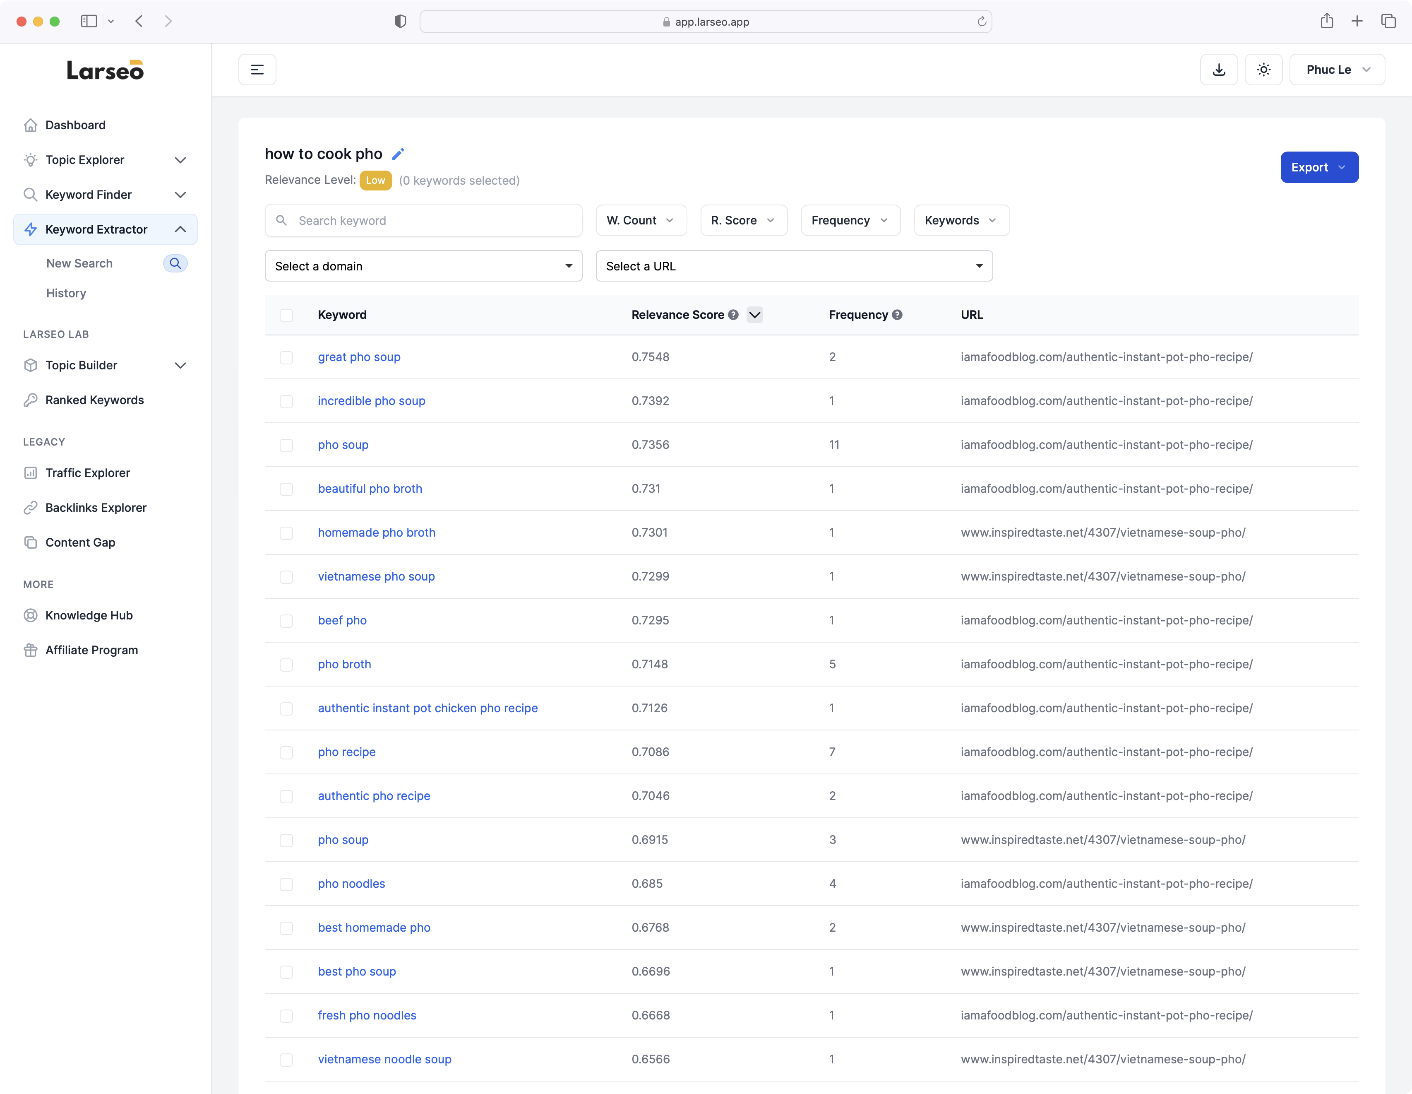Viewport: 1412px width, 1094px height.
Task: Click Safari sidebar toggle icon
Action: click(x=89, y=22)
